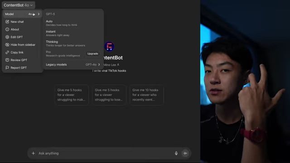The height and width of the screenshot is (163, 290).
Task: Select Edit GPT menu entry
Action: click(x=22, y=37)
